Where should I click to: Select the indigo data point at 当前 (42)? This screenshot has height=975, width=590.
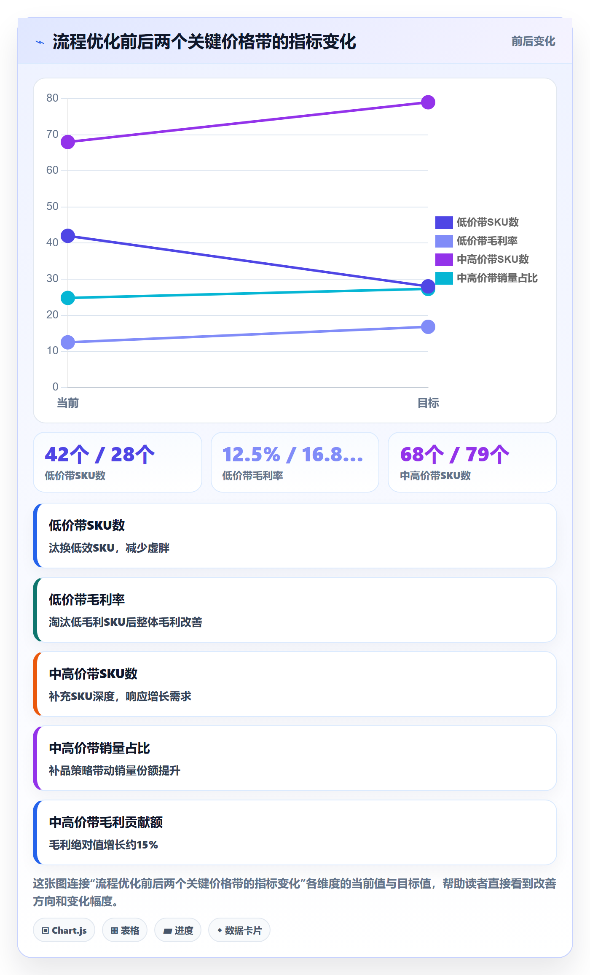point(68,236)
